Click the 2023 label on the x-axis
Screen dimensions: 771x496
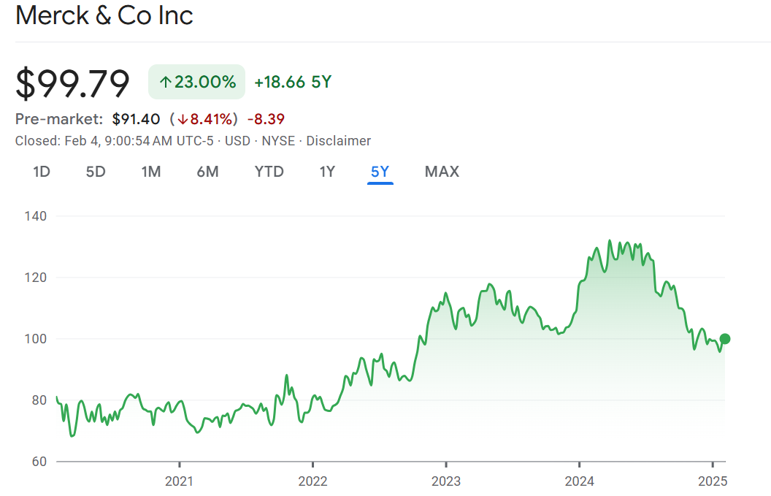click(x=445, y=481)
